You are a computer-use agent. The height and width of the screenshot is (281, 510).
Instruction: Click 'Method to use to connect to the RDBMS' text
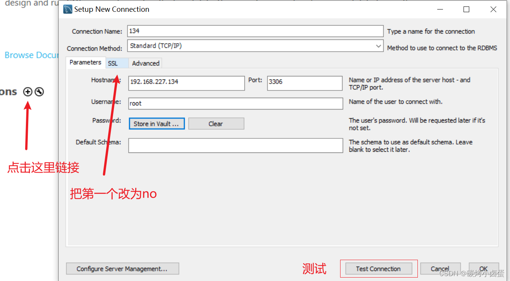[x=442, y=48]
